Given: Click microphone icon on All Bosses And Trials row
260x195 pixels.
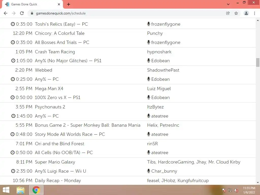Looking at the screenshot, I should pyautogui.click(x=149, y=42).
